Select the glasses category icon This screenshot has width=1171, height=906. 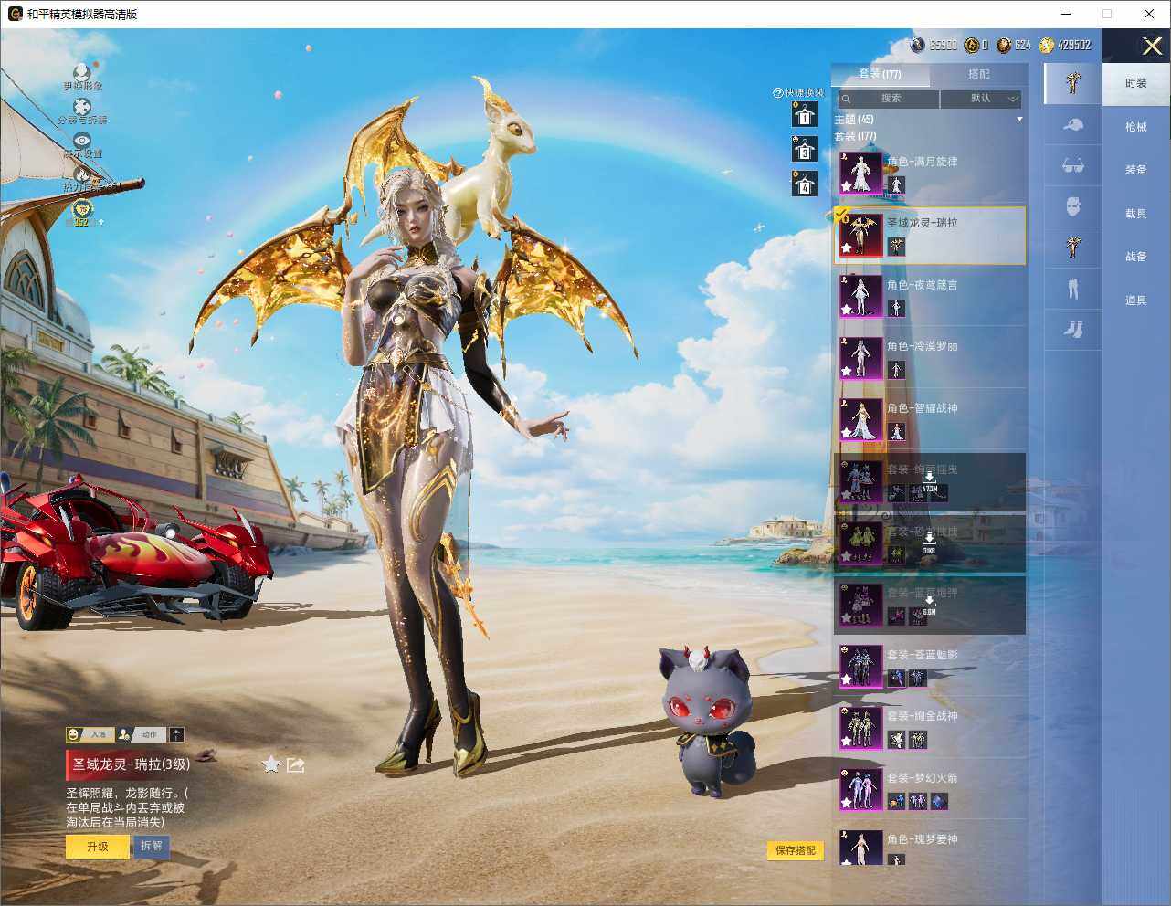point(1073,165)
